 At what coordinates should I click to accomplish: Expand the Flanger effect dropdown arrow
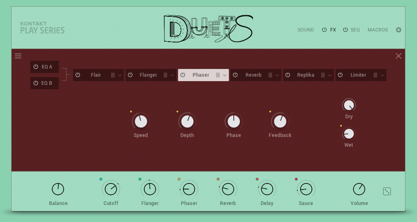point(172,75)
